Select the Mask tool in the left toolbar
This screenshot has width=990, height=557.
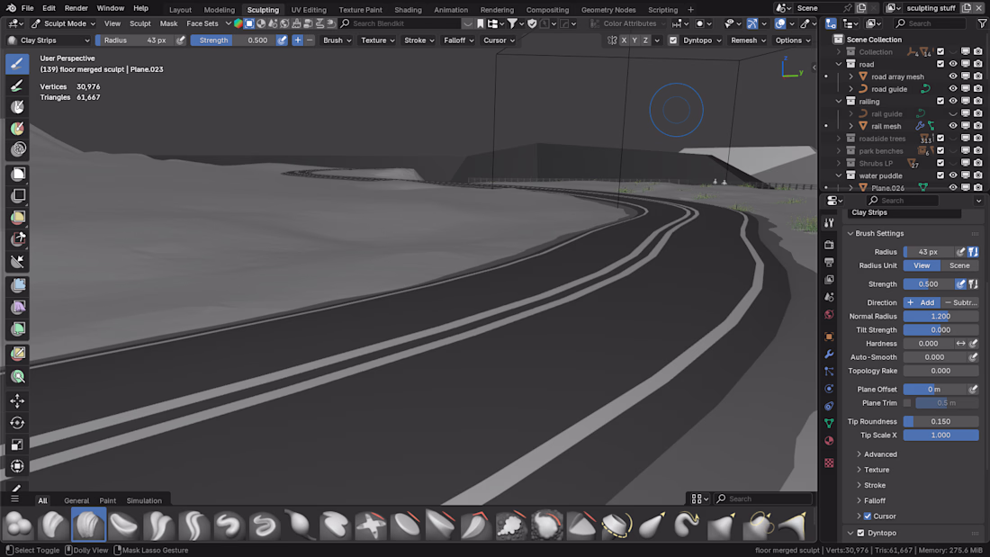tap(18, 107)
